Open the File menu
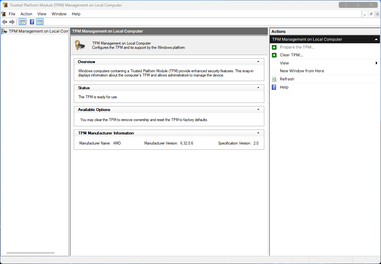 point(12,14)
